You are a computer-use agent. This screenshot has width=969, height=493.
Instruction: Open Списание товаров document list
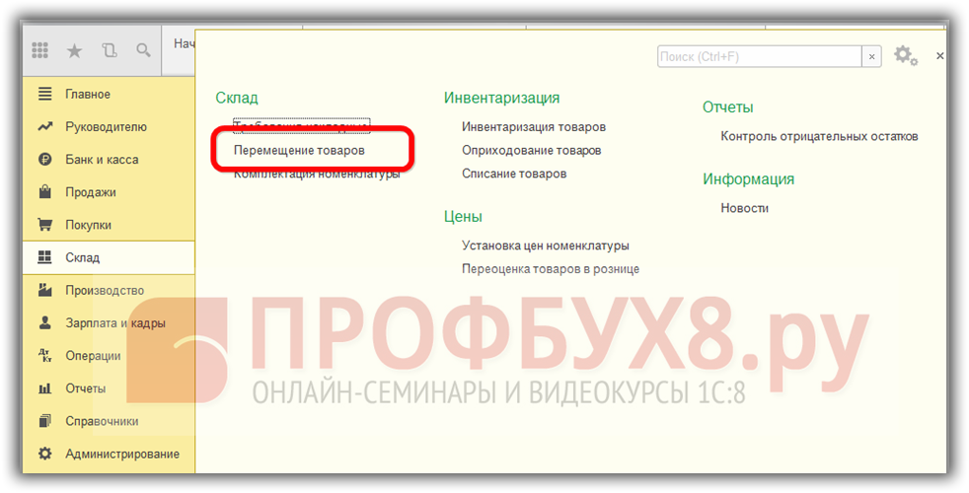click(x=514, y=174)
